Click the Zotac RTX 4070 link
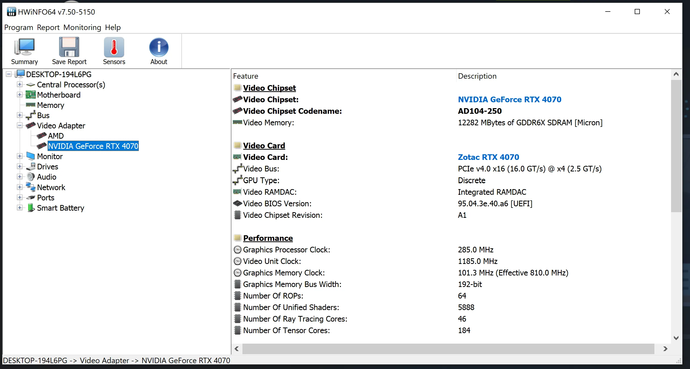690x369 pixels. pos(488,157)
